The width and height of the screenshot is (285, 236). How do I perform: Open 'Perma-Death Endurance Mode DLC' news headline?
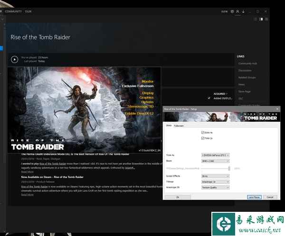coord(75,154)
